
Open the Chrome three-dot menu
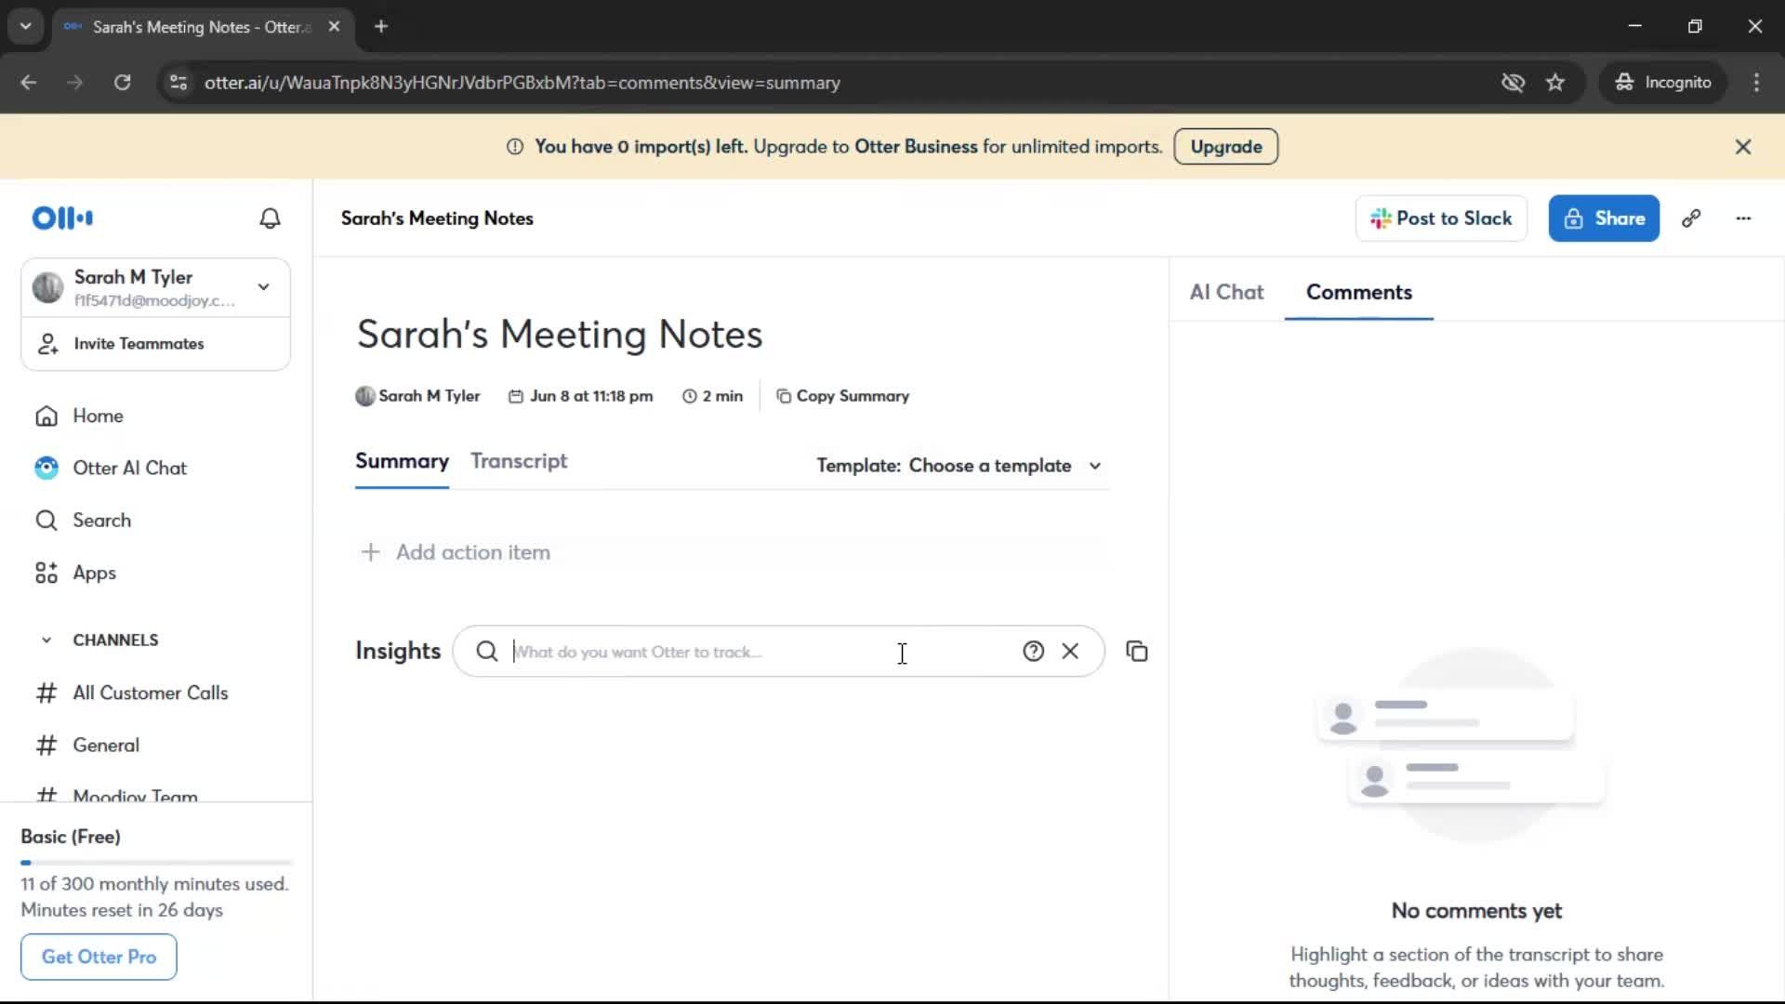coord(1756,83)
